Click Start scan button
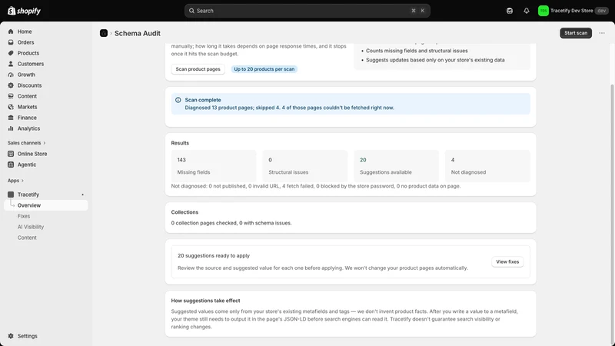This screenshot has height=346, width=615. (575, 33)
